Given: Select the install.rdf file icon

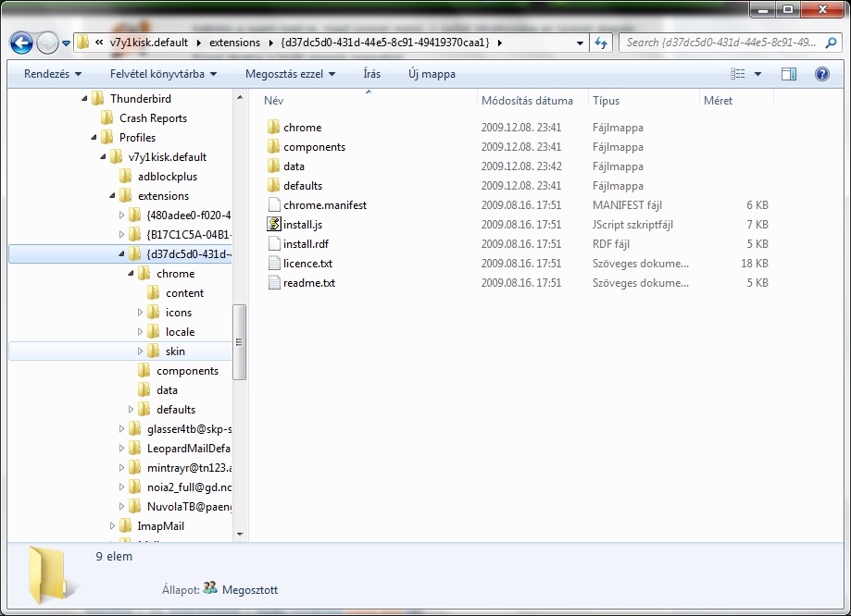Looking at the screenshot, I should pyautogui.click(x=274, y=243).
